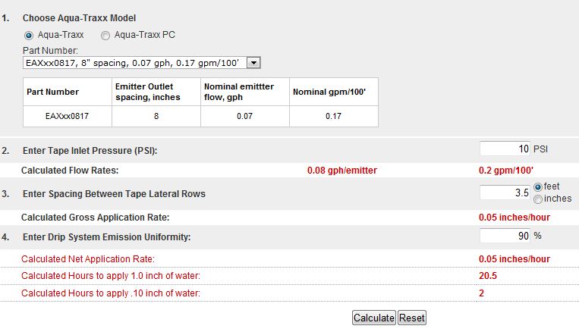Viewport: 579px width, 332px height.
Task: Click the Nominal gpm/100' column header
Action: [x=333, y=92]
